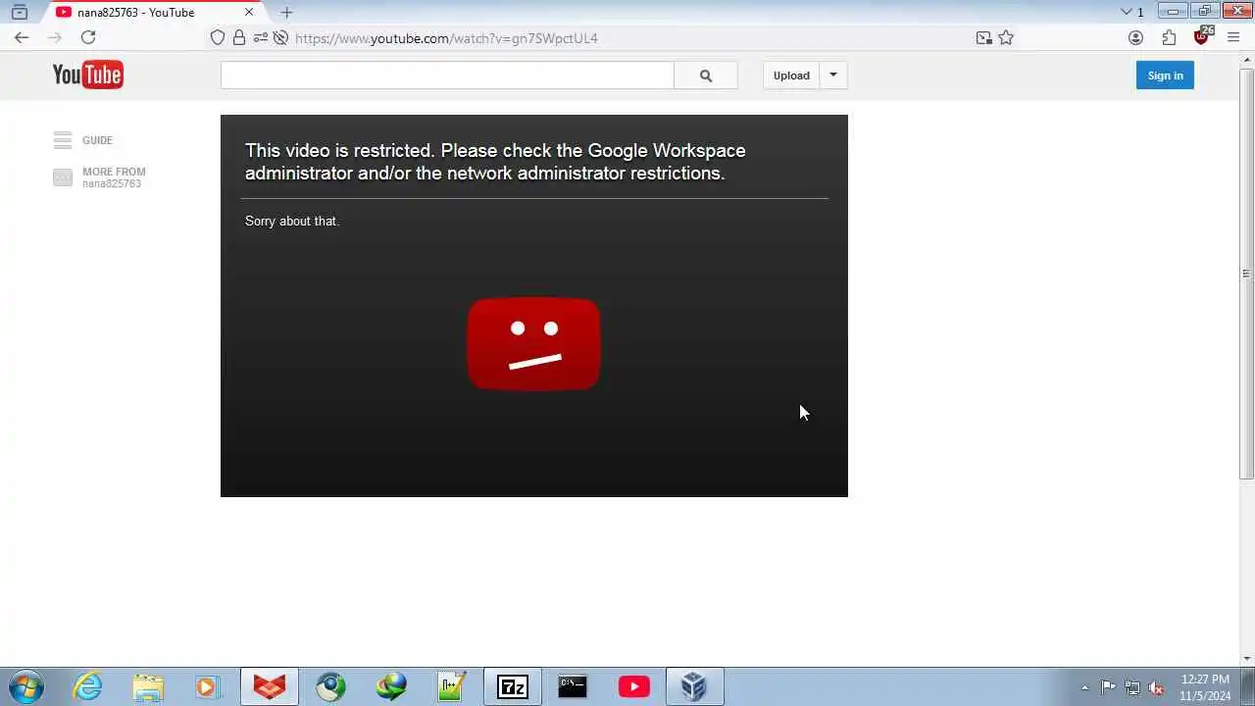Open More From nana825763 link
This screenshot has height=706, width=1255.
(x=99, y=177)
